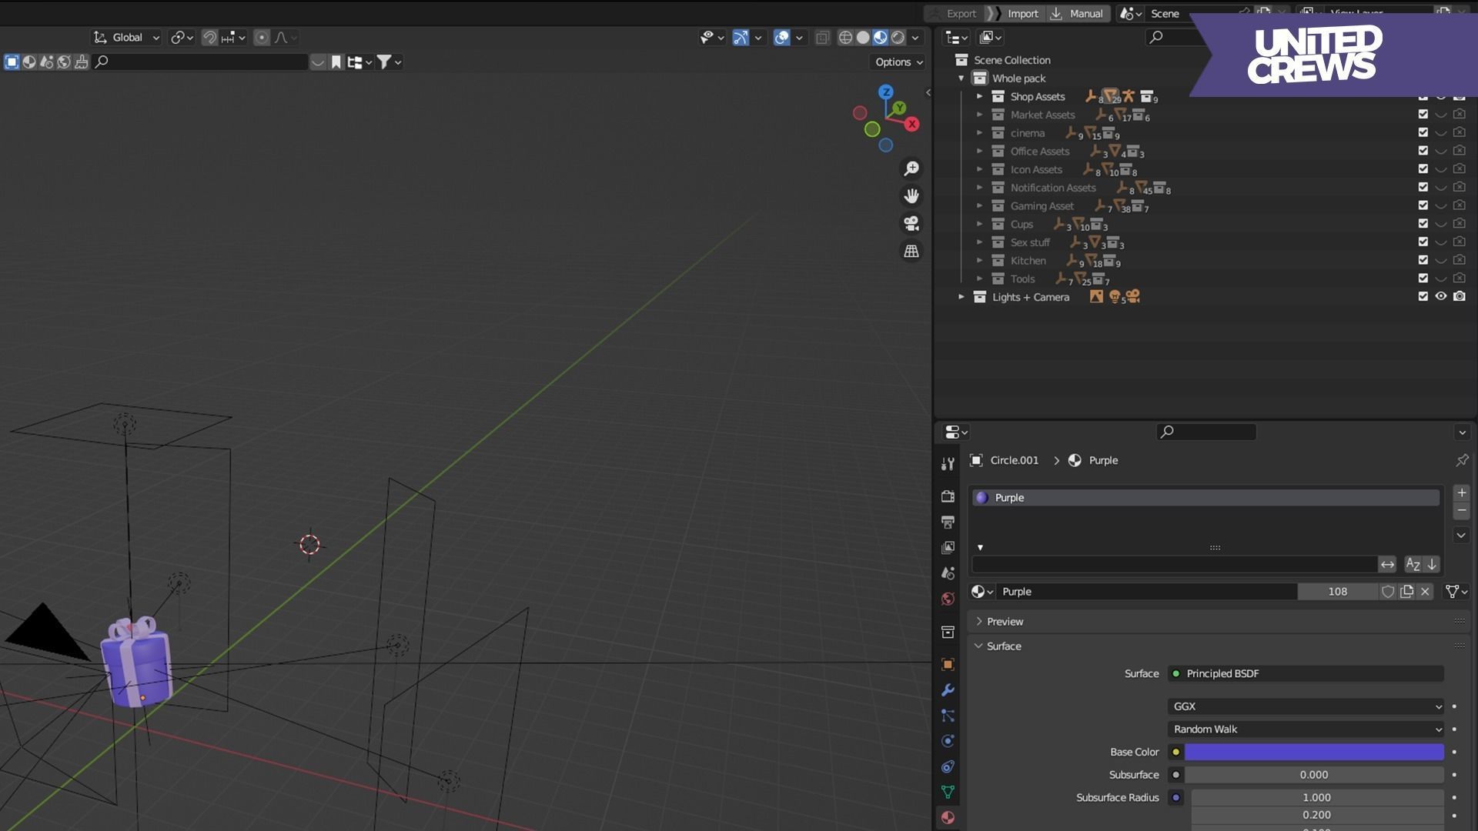This screenshot has height=831, width=1478.
Task: Click the Subsurface value field
Action: (x=1313, y=775)
